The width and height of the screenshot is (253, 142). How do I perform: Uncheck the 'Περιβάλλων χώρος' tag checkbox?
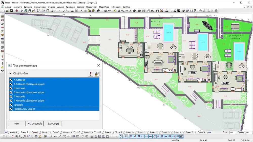pos(11,109)
